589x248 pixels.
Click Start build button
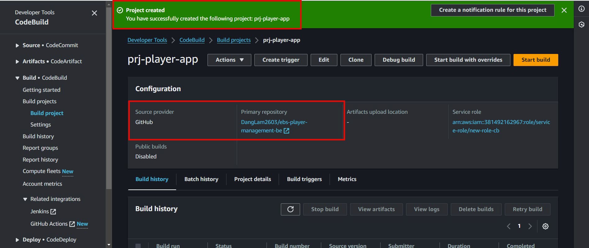click(x=536, y=60)
